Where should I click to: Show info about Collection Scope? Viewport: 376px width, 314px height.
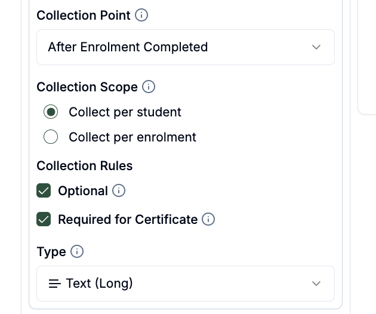coord(149,87)
